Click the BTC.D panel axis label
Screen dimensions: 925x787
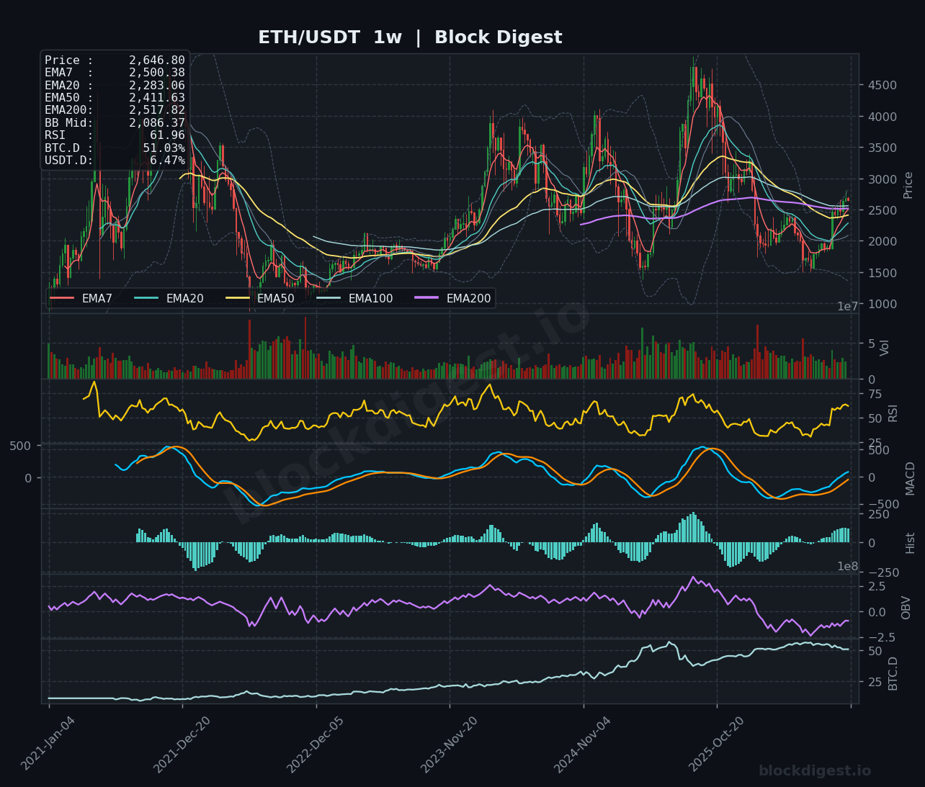893,673
